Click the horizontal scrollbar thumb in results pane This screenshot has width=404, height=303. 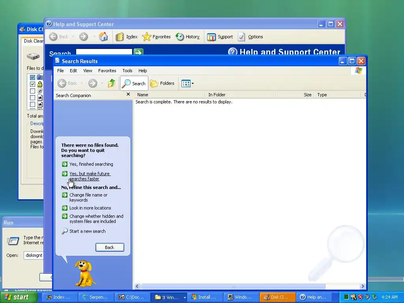click(233, 286)
